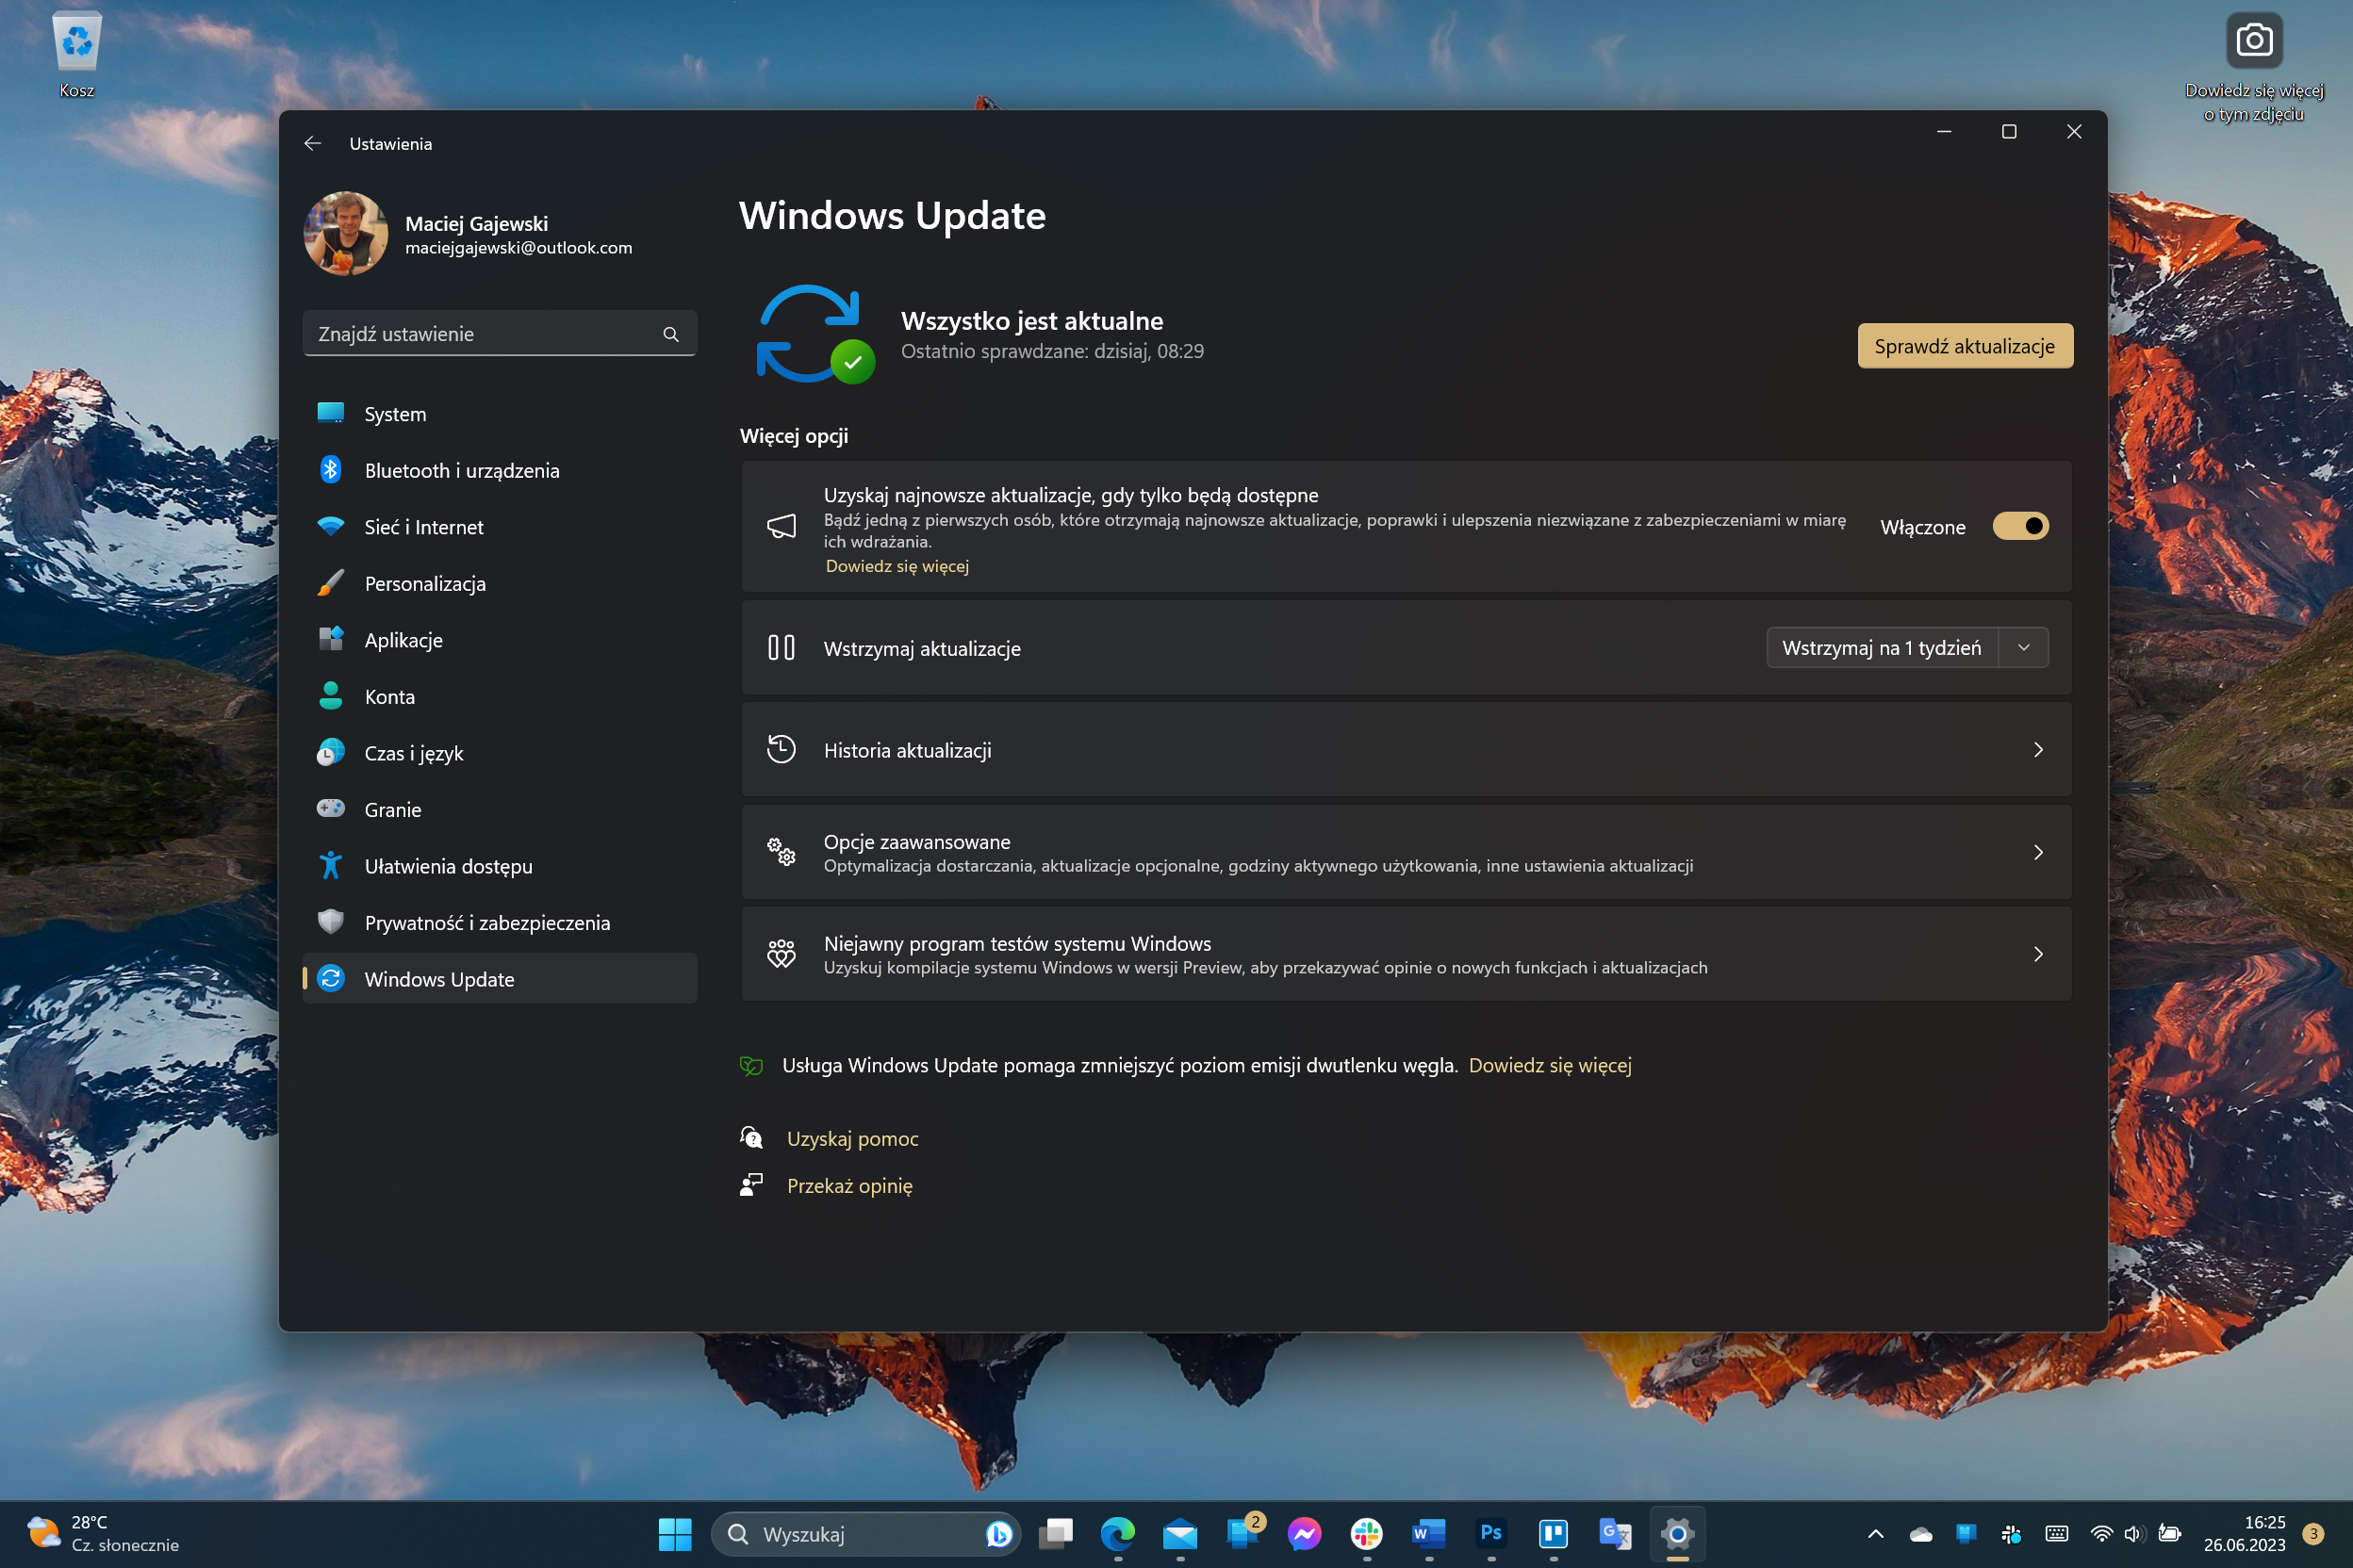Click Wstrzymaj na 1 tydzień button
Viewport: 2353px width, 1568px height.
pos(1881,648)
